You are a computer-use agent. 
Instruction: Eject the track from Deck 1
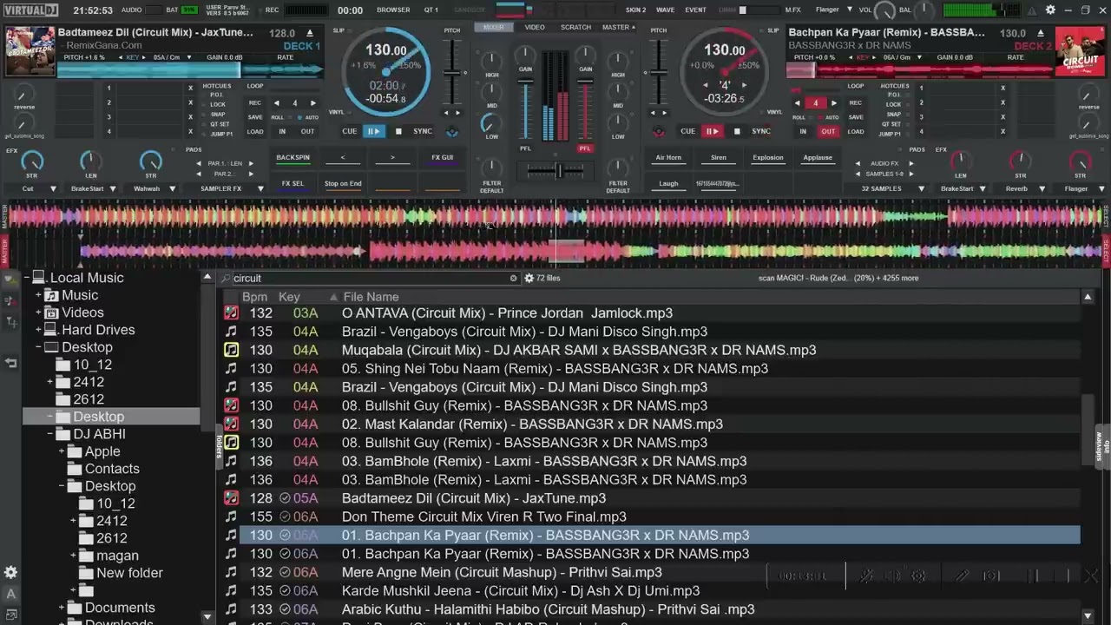(311, 34)
